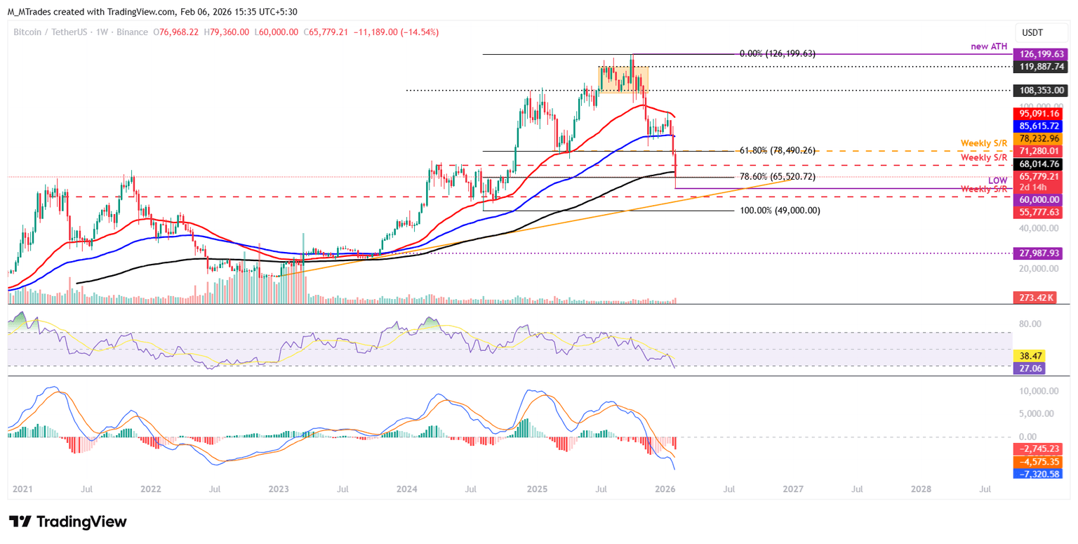Click the blue 85,615.72 moving average label
Screen dimensions: 1078x544
pyautogui.click(x=1037, y=126)
